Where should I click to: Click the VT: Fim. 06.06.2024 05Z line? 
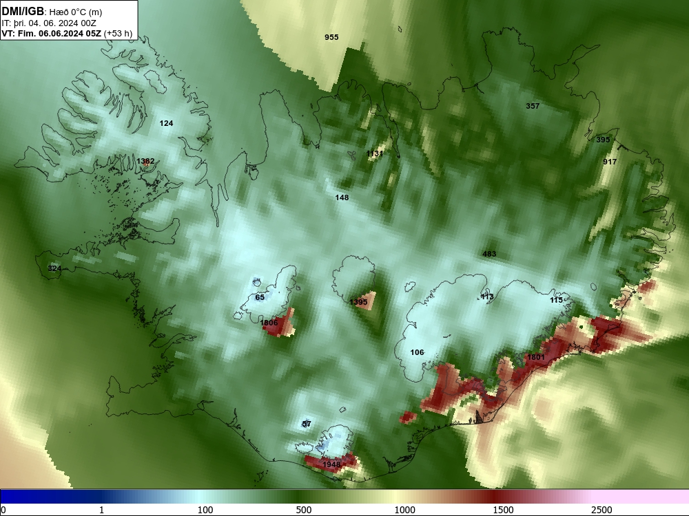coord(66,33)
